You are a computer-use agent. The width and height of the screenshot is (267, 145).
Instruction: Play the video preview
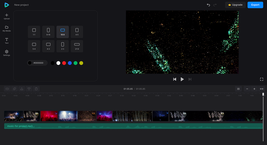pos(182,79)
